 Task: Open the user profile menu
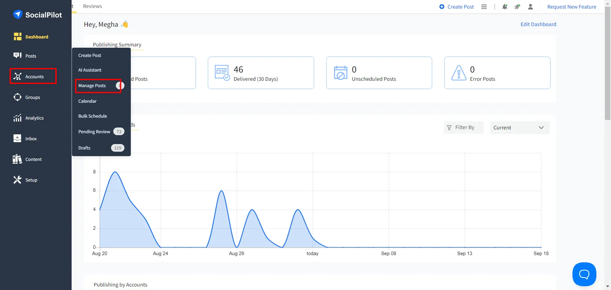[530, 7]
